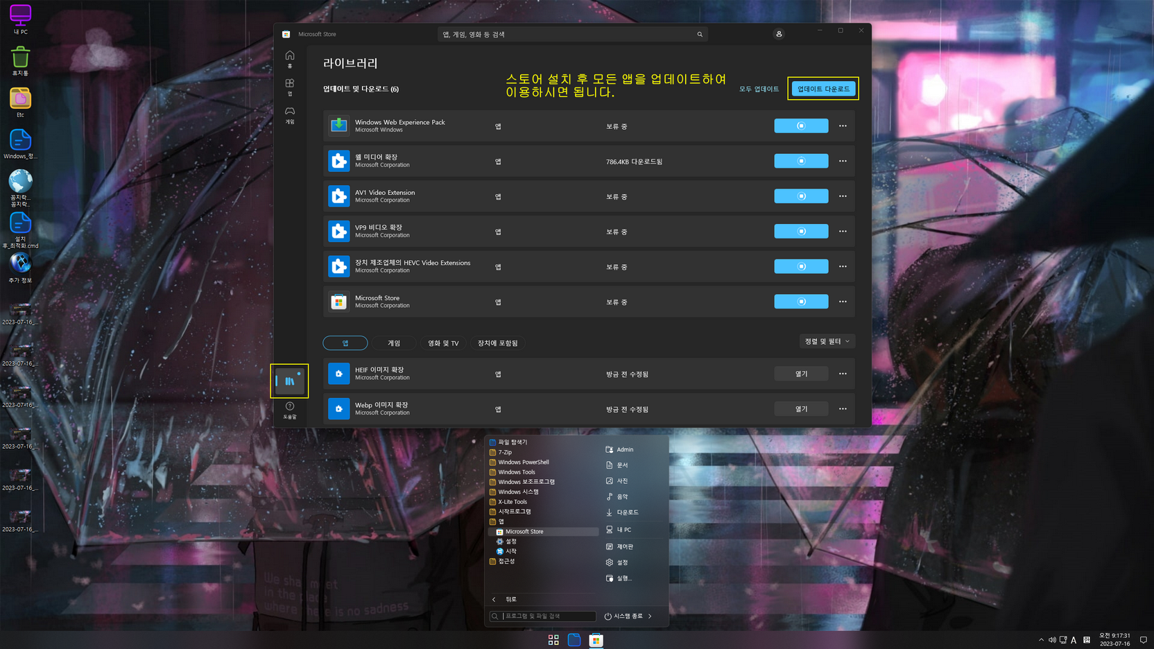Open more options for VP9 비디오 확장
The height and width of the screenshot is (649, 1154).
click(x=843, y=232)
